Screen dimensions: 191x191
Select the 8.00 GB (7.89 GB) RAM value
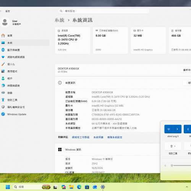pos(104,101)
